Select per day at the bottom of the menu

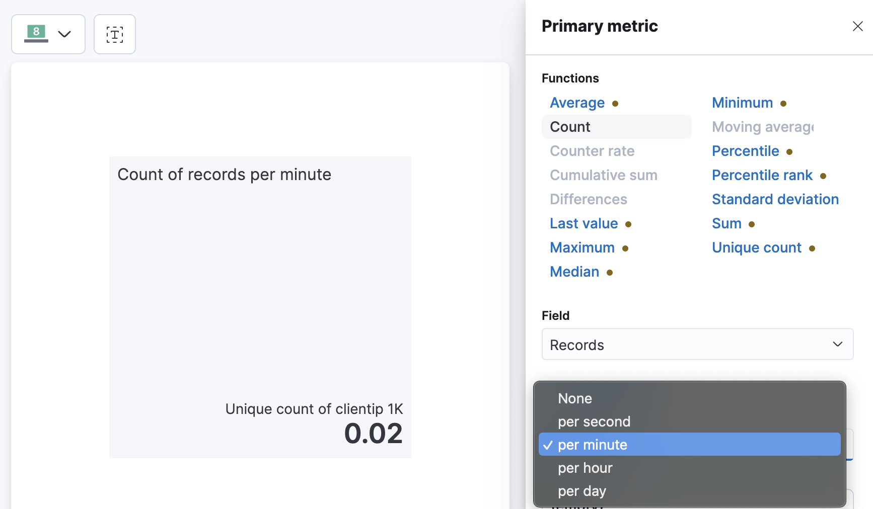tap(581, 491)
